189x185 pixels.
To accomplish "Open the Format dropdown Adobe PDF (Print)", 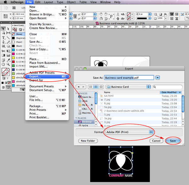I will 129,132.
